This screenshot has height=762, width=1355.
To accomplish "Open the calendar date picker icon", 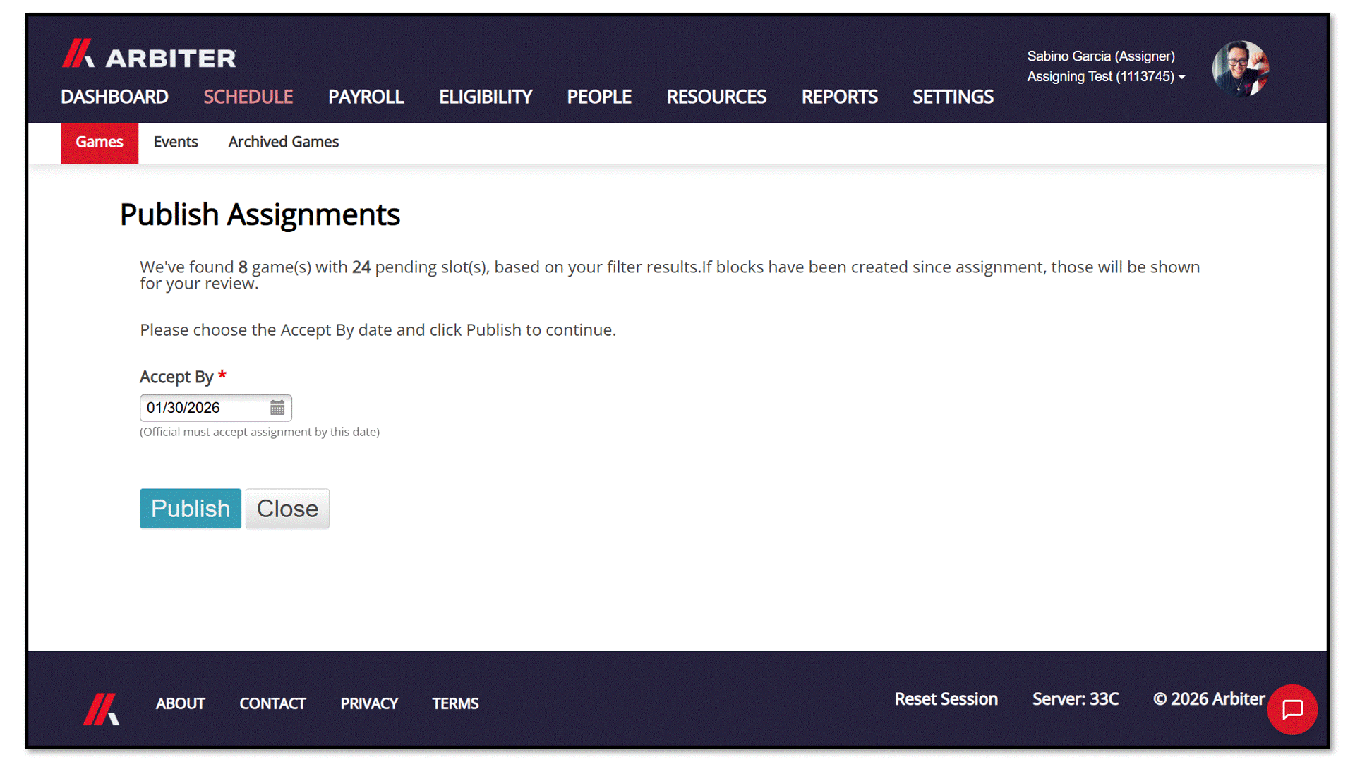I will click(277, 408).
